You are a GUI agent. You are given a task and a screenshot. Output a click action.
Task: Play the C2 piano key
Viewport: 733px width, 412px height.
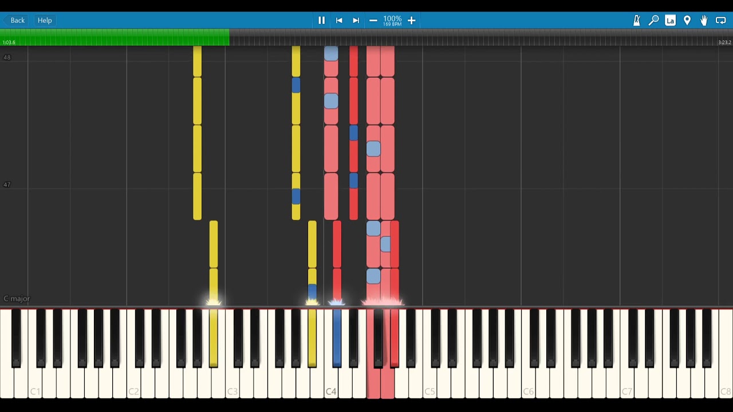point(133,383)
